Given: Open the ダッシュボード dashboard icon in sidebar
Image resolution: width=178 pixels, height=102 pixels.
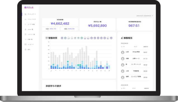Looking at the screenshot, I should tap(25, 14).
